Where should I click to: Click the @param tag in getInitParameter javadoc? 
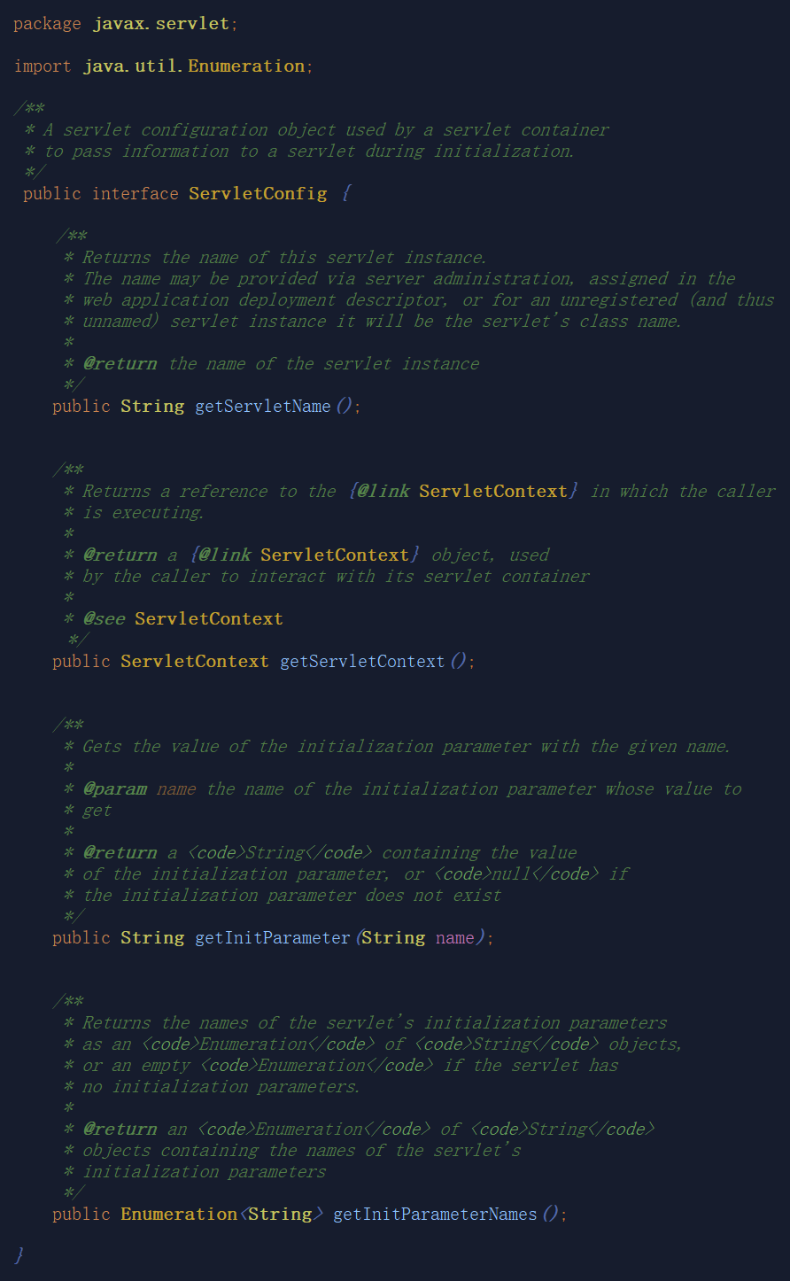coord(115,788)
